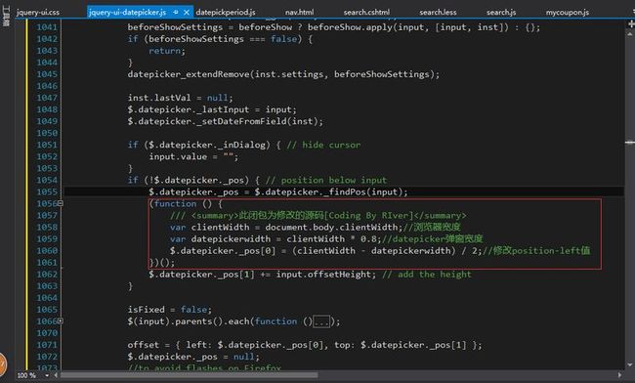Switch to the jquery-ui.css tab
This screenshot has height=383, width=635.
coord(38,13)
